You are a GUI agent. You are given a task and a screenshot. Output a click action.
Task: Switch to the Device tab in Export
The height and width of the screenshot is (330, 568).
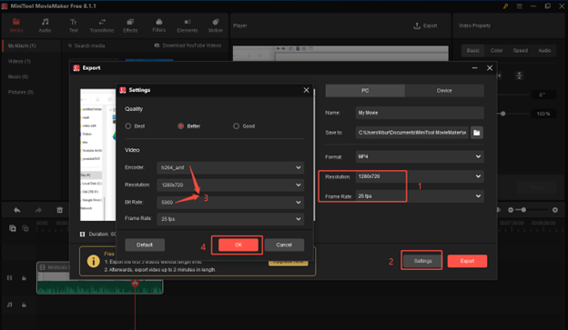pos(444,91)
